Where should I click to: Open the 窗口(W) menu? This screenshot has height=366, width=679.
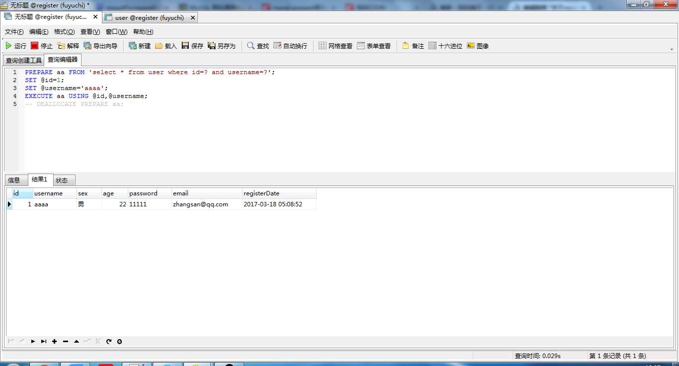117,32
